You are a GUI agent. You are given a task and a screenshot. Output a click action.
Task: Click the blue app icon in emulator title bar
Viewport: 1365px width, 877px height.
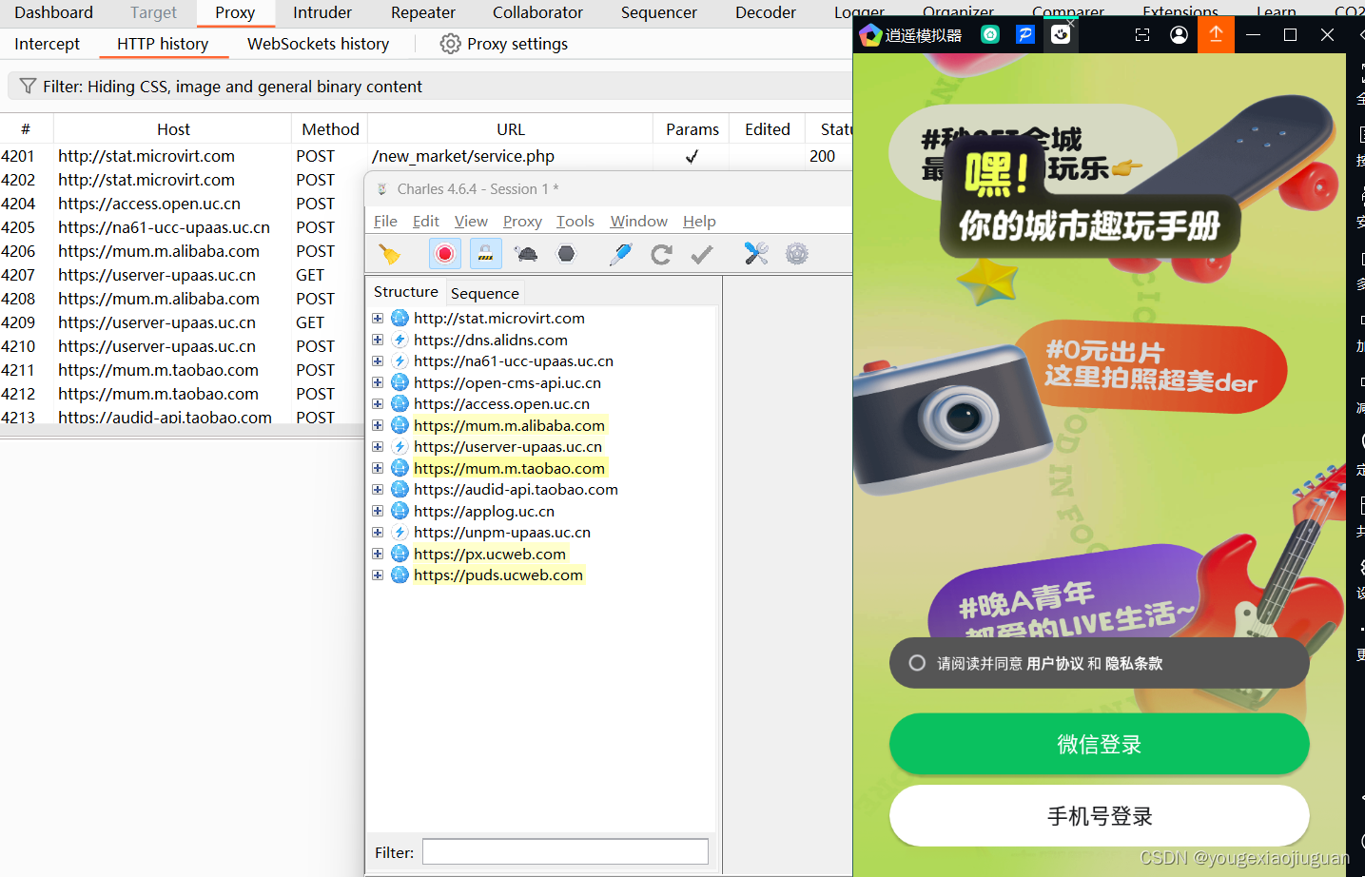(1024, 34)
